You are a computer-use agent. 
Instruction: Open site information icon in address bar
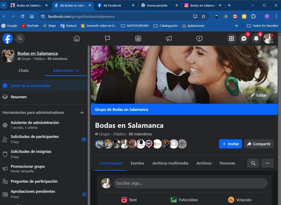43,16
